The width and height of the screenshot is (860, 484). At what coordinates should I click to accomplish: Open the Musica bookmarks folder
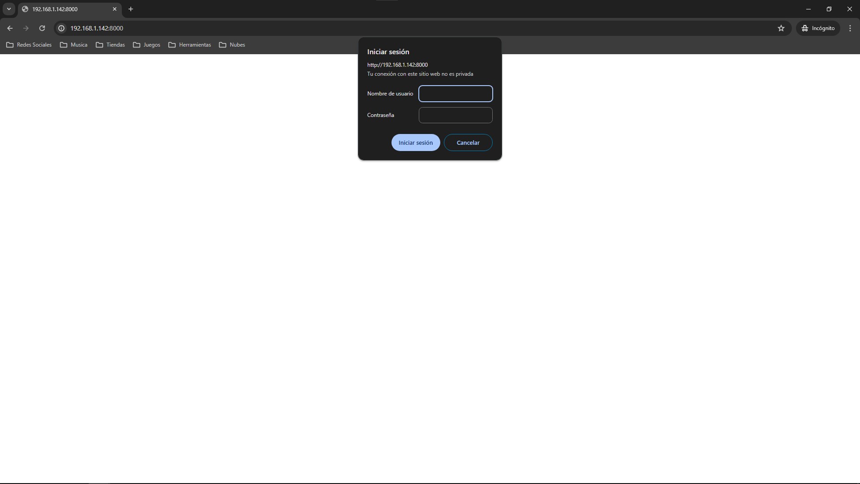[x=74, y=45]
